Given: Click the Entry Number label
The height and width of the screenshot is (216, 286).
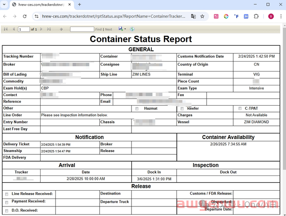Looking at the screenshot, I should point(15,122).
